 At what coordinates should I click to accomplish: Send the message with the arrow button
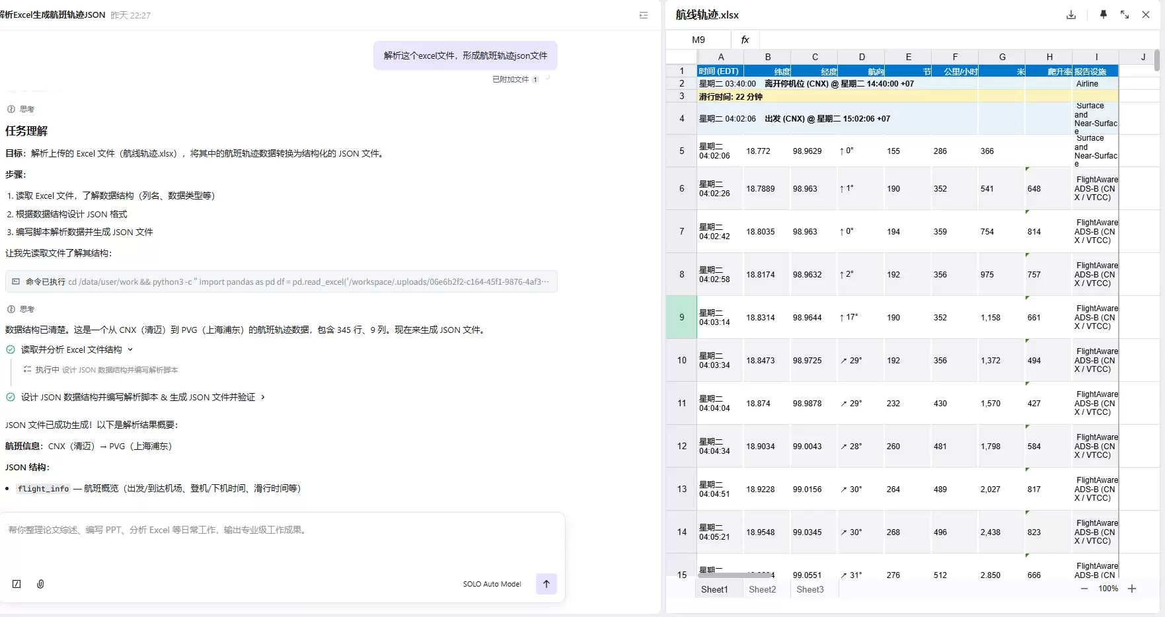[x=546, y=584]
